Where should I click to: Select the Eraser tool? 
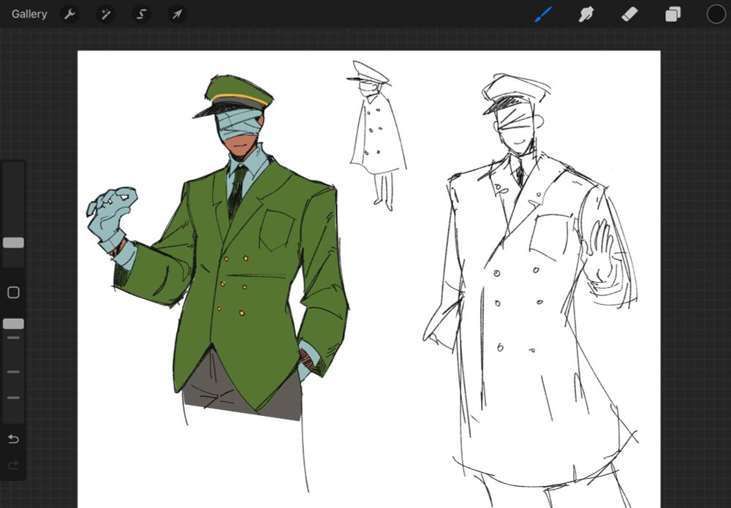pos(629,14)
